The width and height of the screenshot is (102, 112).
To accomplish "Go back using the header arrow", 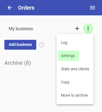I will (10, 8).
